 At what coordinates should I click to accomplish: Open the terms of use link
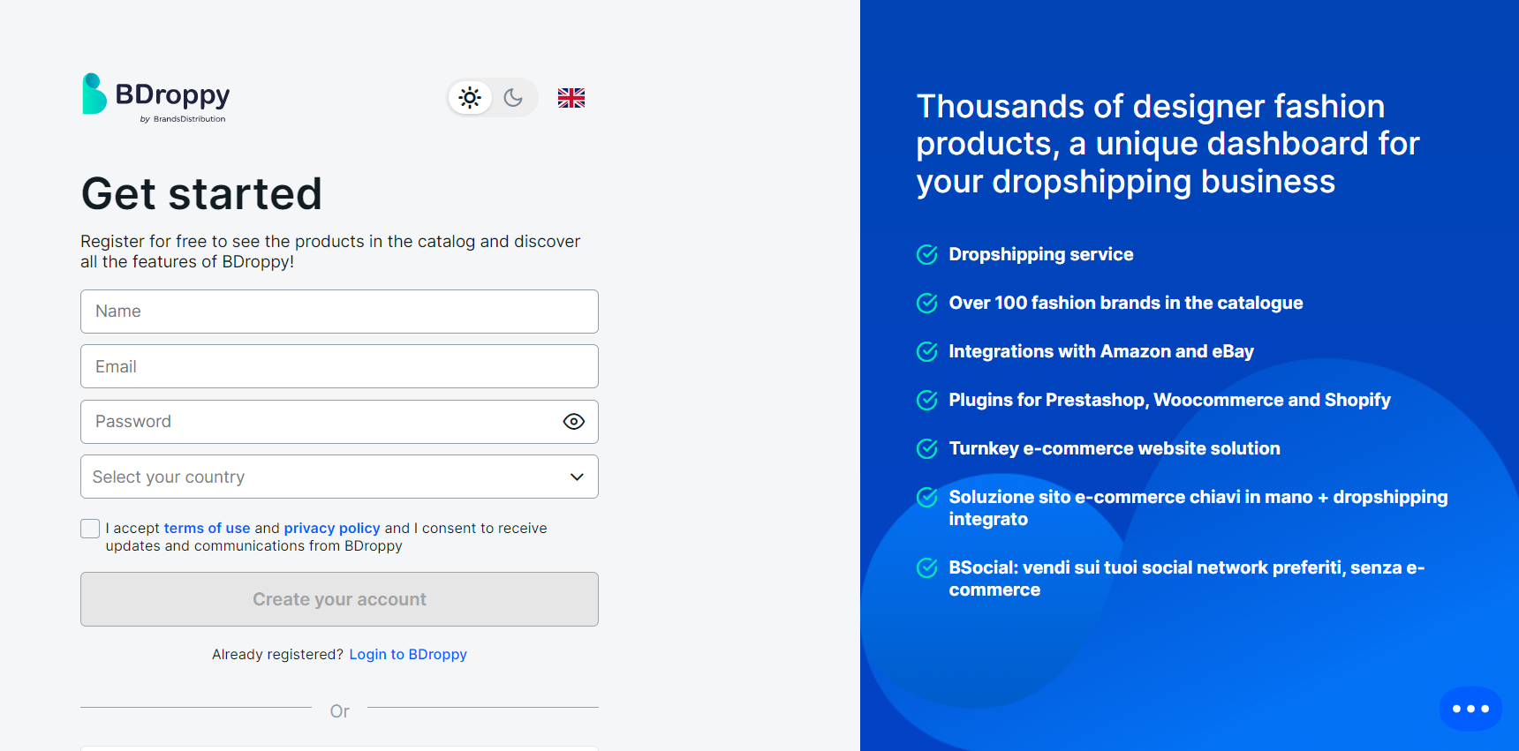pos(207,528)
